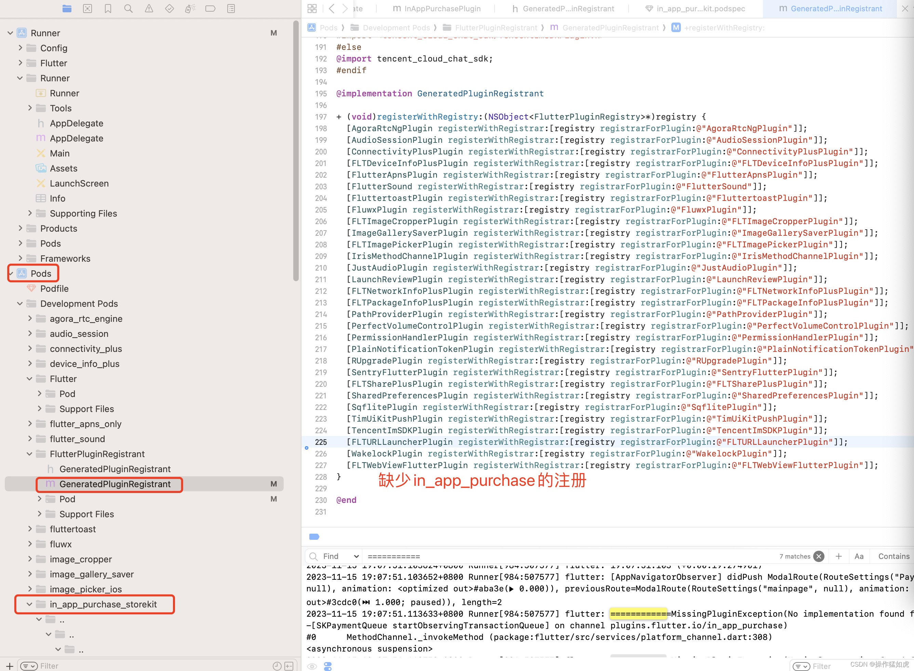Select AppDelegate implementation file
The height and width of the screenshot is (671, 914).
click(77, 138)
